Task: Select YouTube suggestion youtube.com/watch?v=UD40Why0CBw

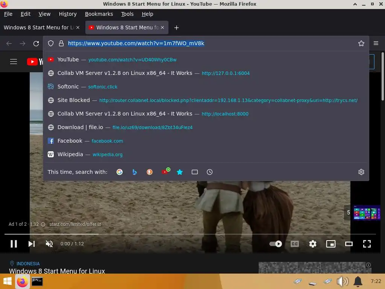Action: coord(206,59)
